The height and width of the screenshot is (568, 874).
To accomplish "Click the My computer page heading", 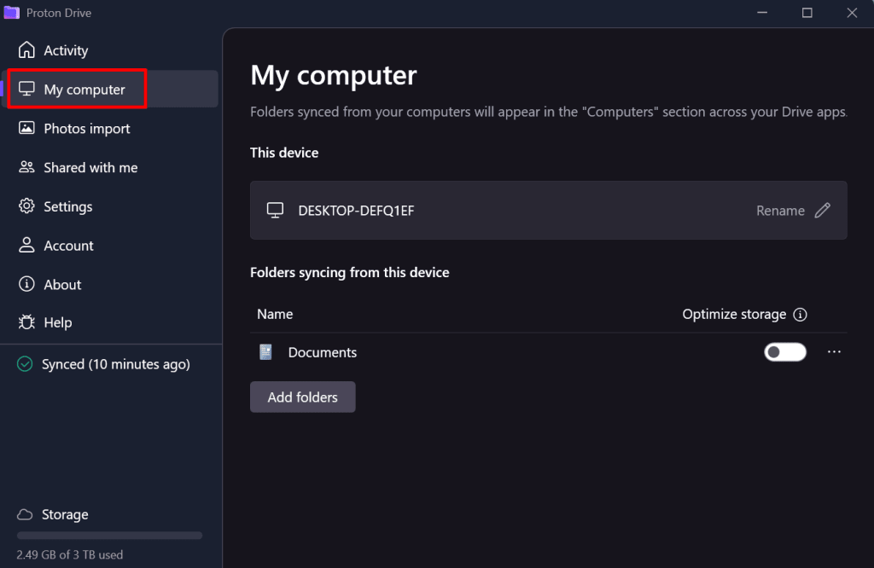I will click(334, 75).
